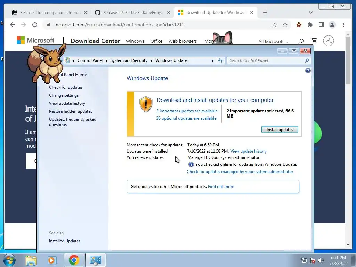Toggle the Chrome side panel icon
Screen dimensions: 356x267
321,25
